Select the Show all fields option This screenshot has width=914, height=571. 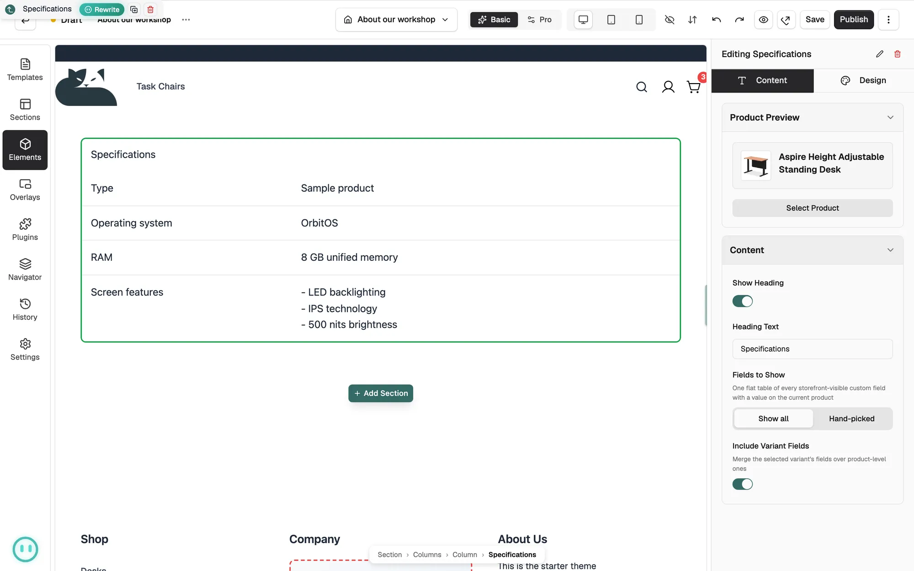(x=773, y=418)
